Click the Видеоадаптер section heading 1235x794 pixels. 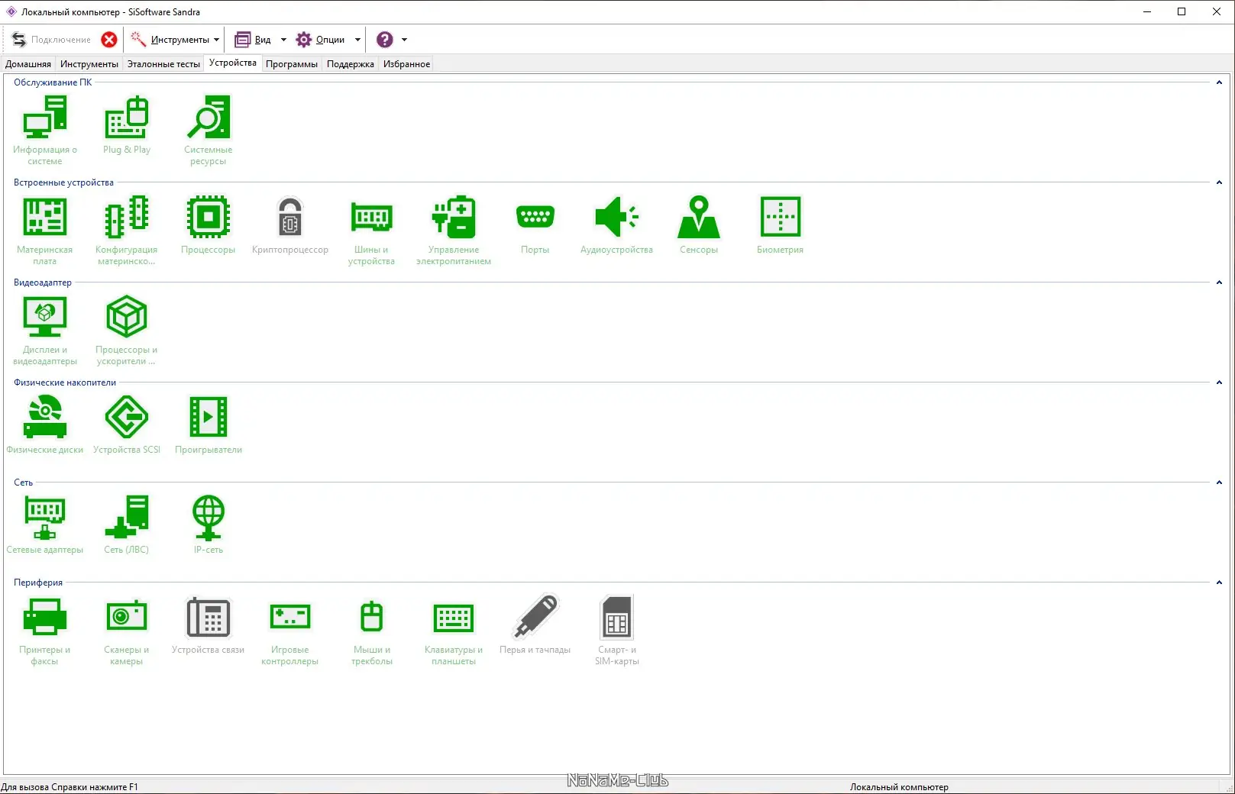[x=43, y=282]
